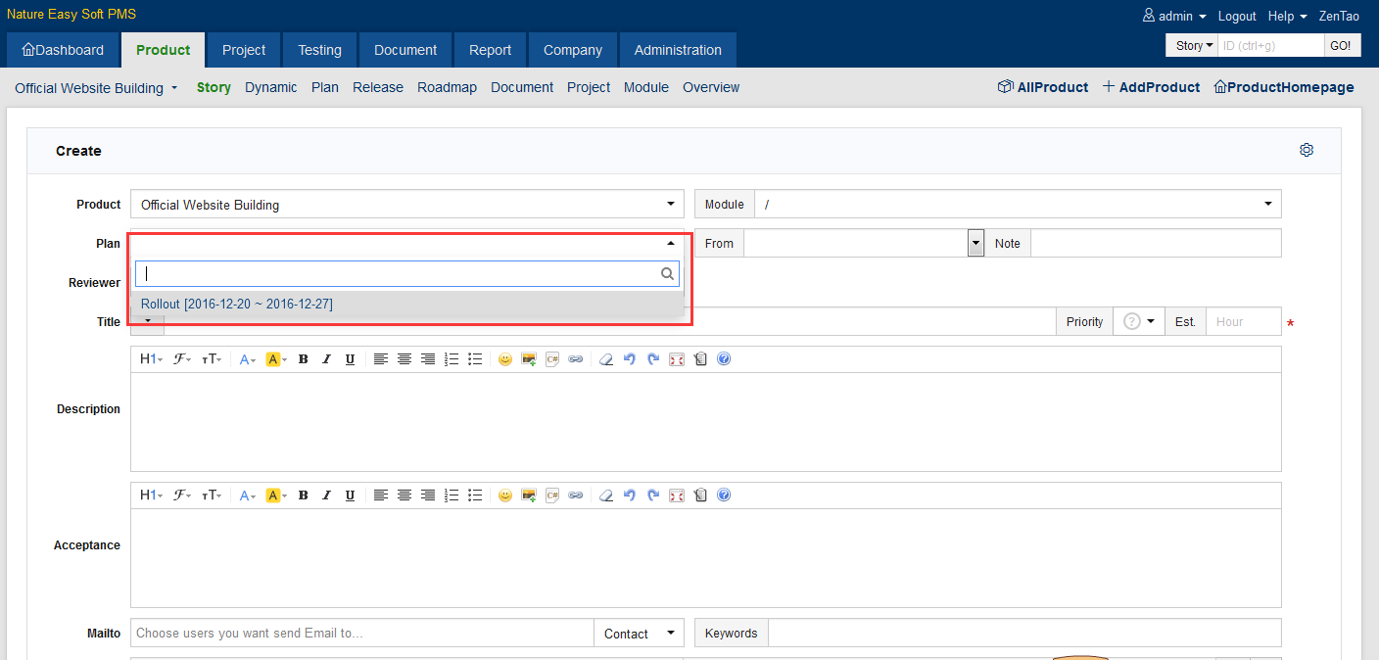
Task: Open the settings gear in Create panel
Action: (1306, 150)
